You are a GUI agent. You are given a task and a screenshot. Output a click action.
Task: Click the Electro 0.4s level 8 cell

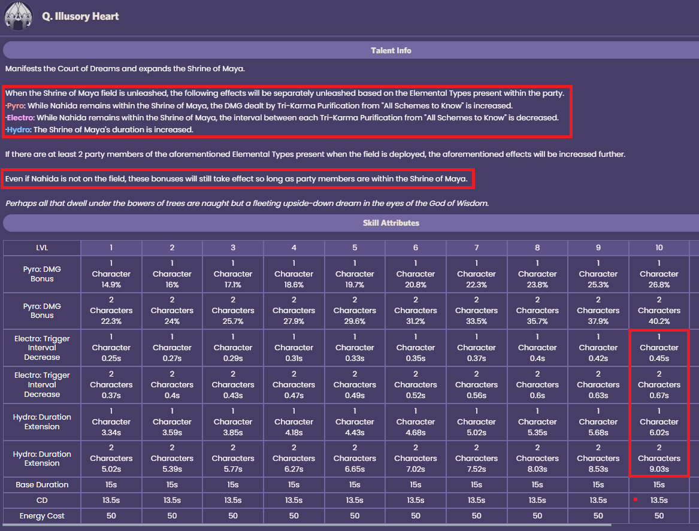click(x=537, y=347)
